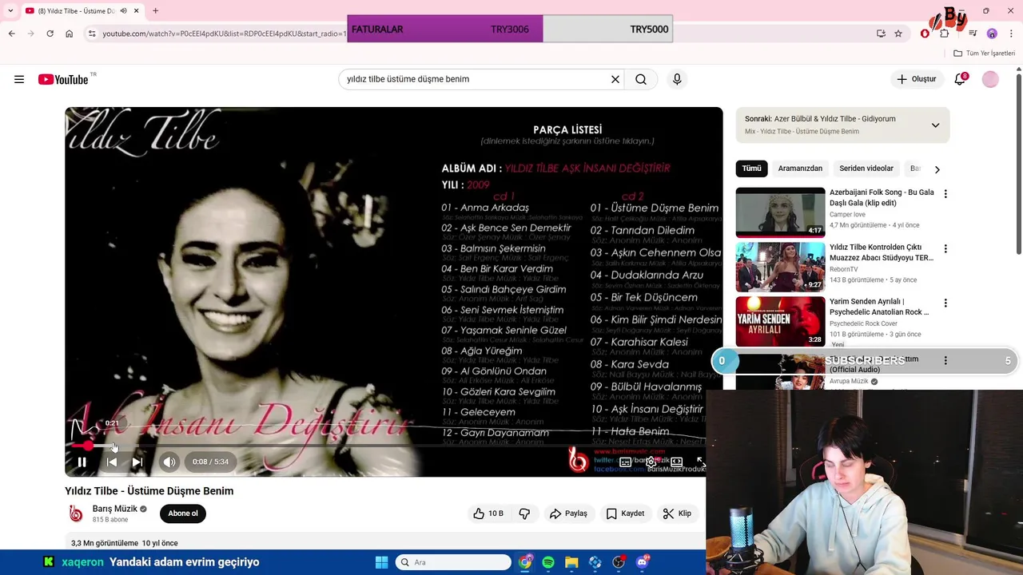Select the Aramanızdan filter chip
The width and height of the screenshot is (1023, 575).
click(x=800, y=169)
